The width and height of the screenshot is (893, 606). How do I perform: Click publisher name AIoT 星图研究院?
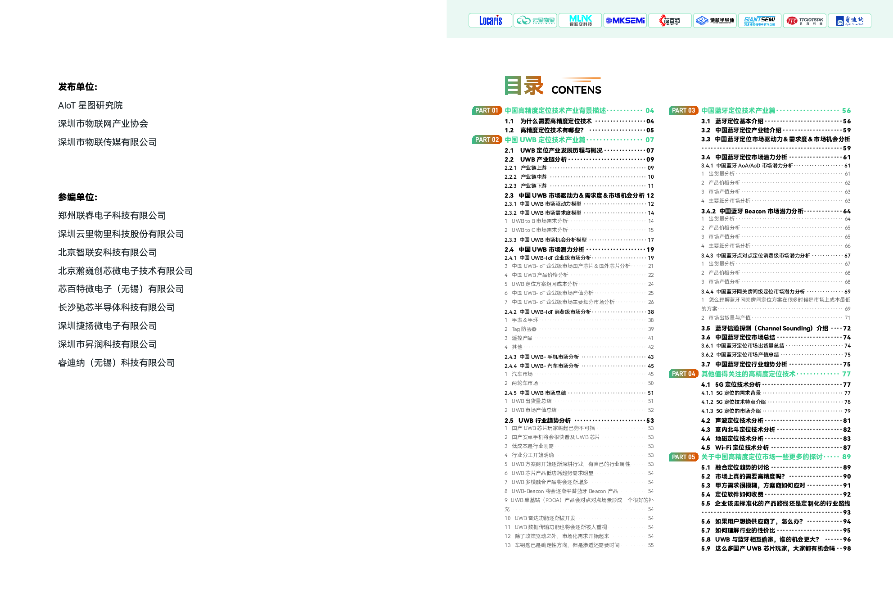click(x=90, y=105)
